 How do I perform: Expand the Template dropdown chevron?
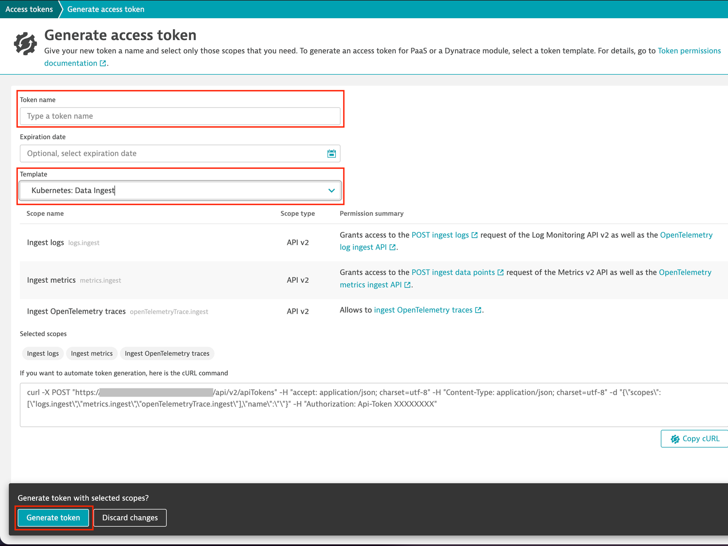point(332,190)
